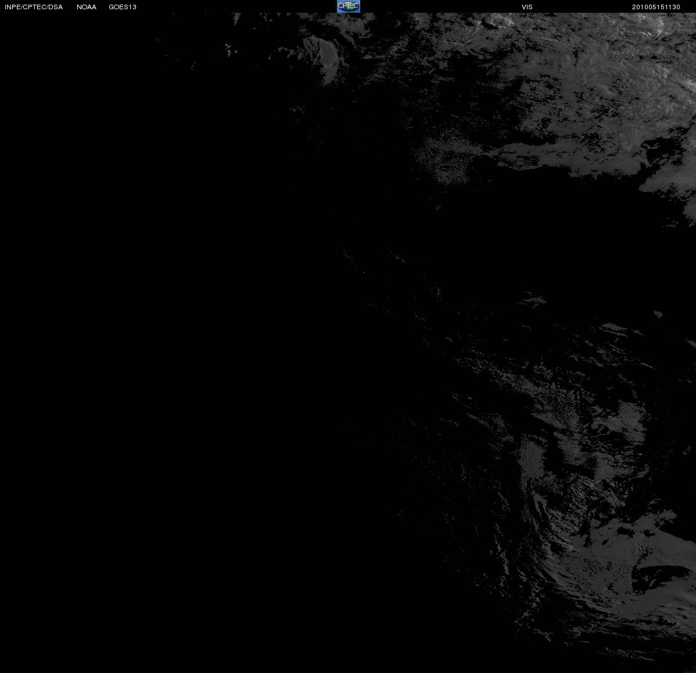Click the small isolated cloud at right edge middle

click(658, 314)
